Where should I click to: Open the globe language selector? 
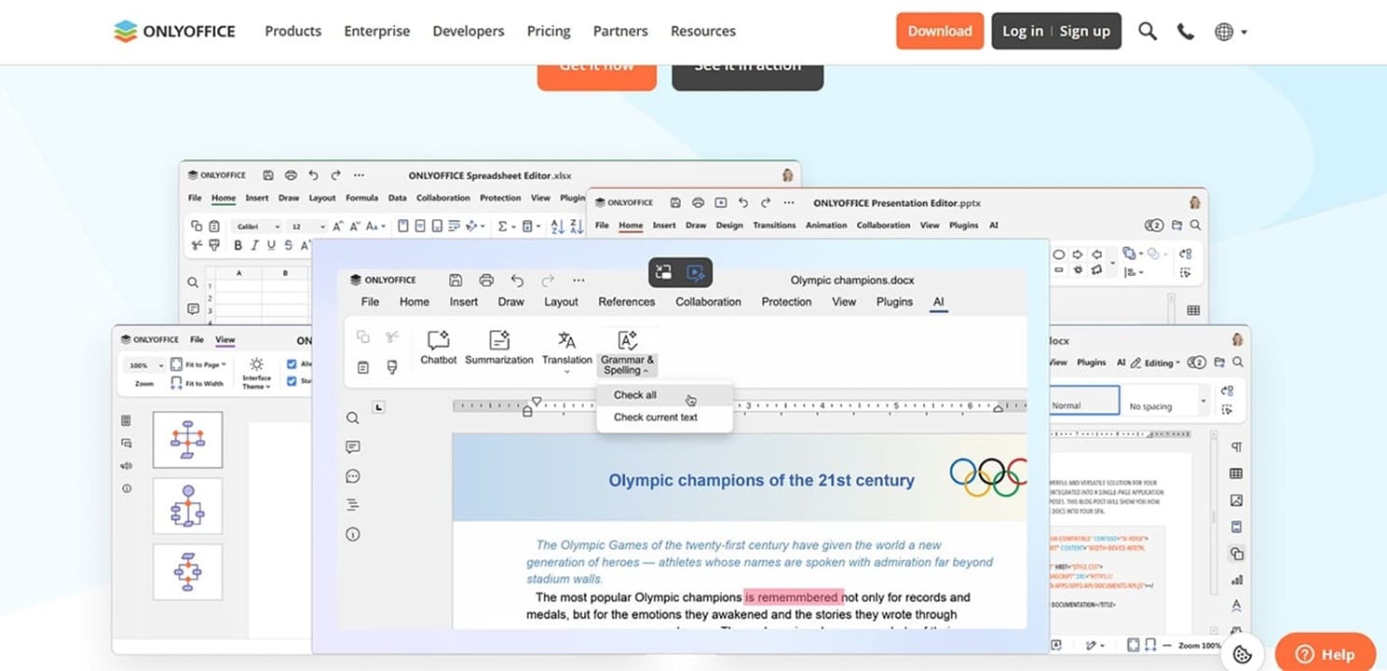[x=1231, y=32]
